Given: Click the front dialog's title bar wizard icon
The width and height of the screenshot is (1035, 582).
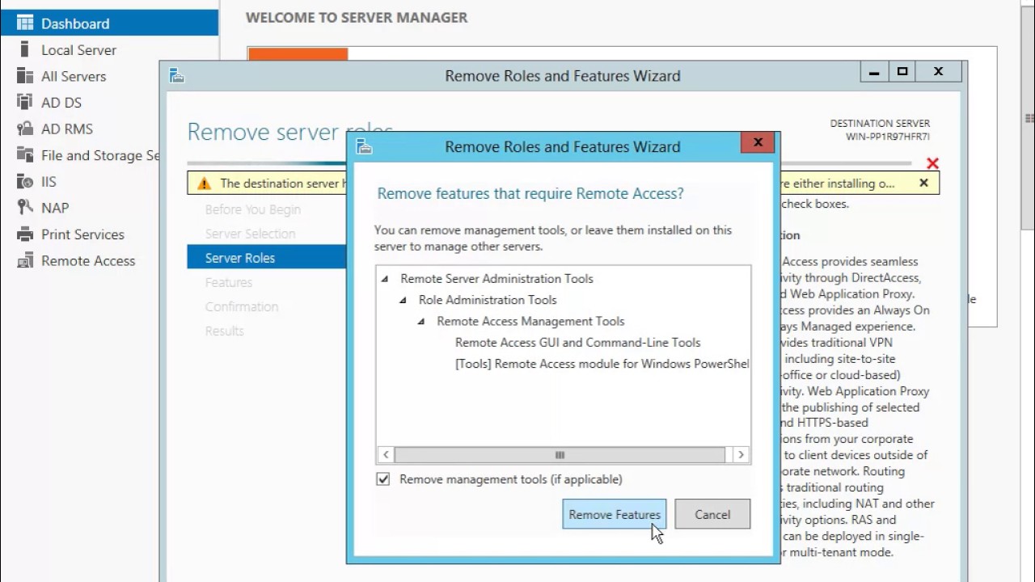Looking at the screenshot, I should click(x=365, y=146).
